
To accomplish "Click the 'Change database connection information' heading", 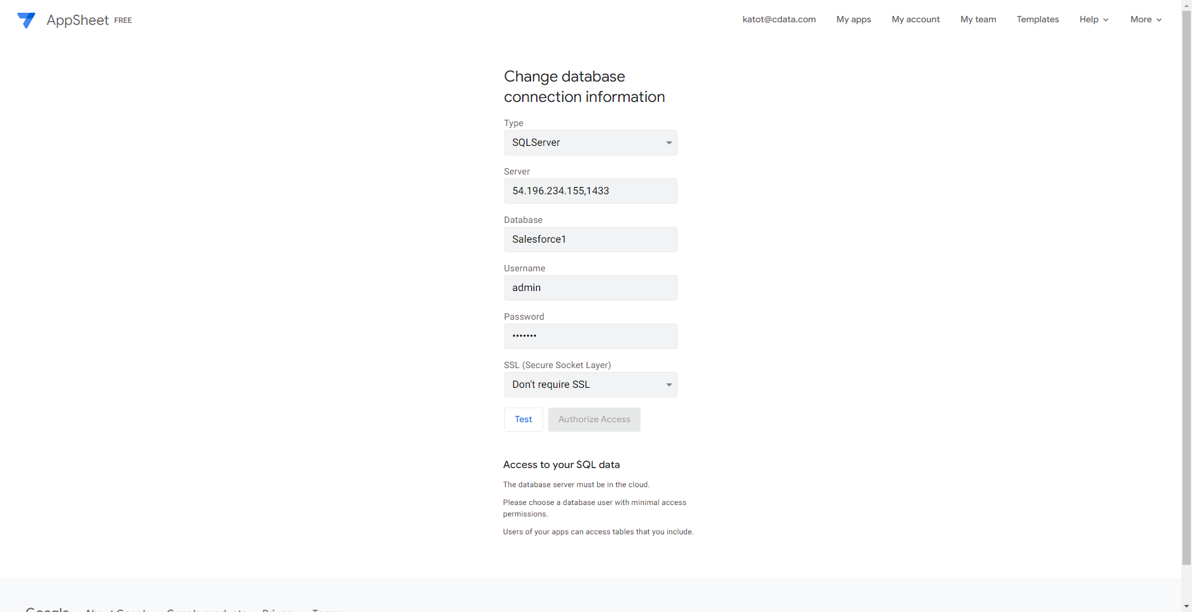I will click(584, 87).
